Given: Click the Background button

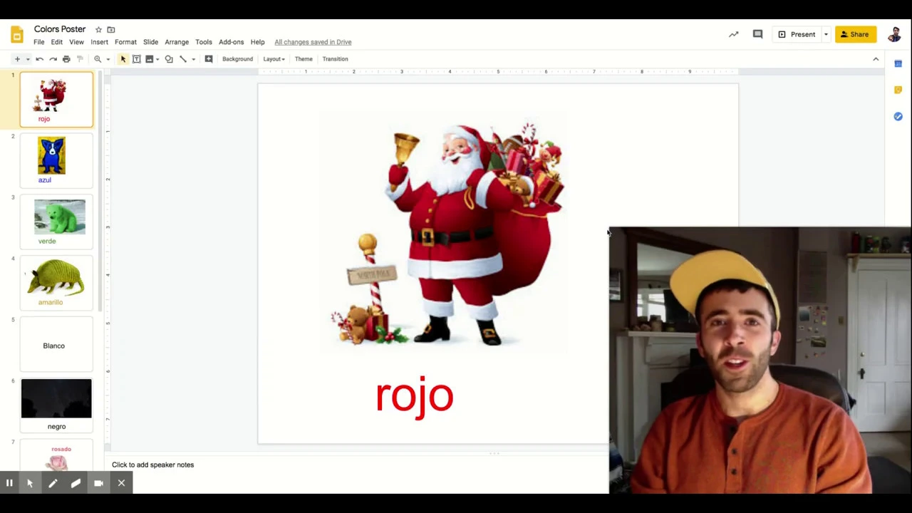Looking at the screenshot, I should (x=237, y=59).
